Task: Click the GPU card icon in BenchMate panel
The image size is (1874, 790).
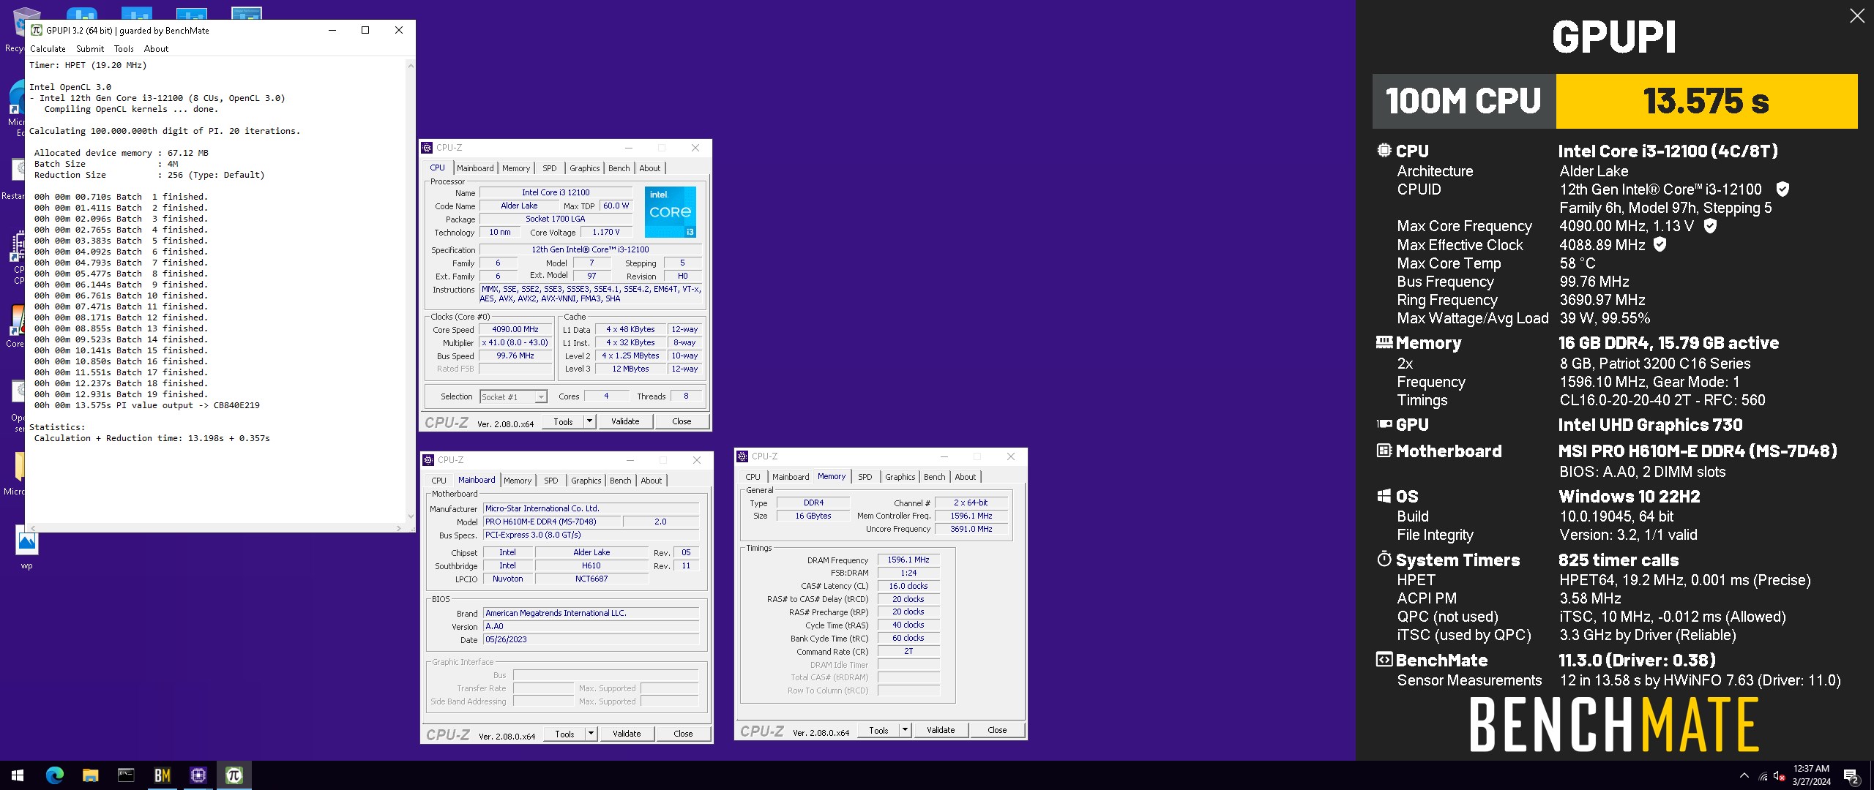Action: [x=1384, y=424]
